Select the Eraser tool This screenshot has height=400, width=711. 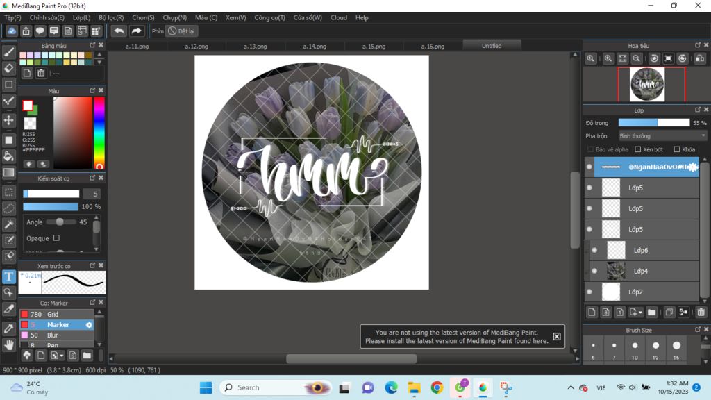(8, 68)
